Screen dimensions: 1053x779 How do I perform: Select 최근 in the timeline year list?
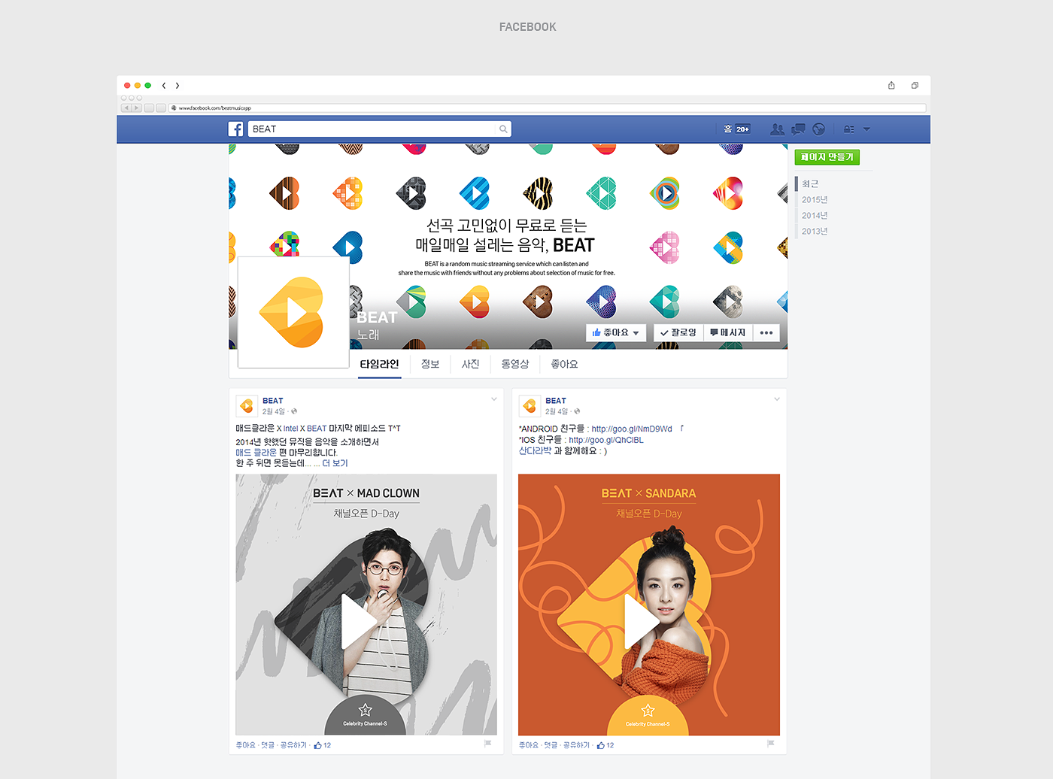pyautogui.click(x=810, y=183)
